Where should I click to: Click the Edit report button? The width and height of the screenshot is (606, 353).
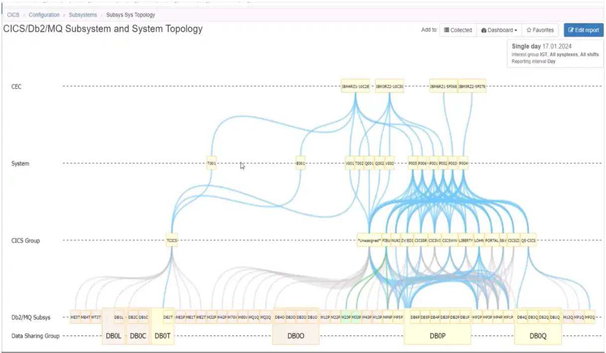point(584,30)
